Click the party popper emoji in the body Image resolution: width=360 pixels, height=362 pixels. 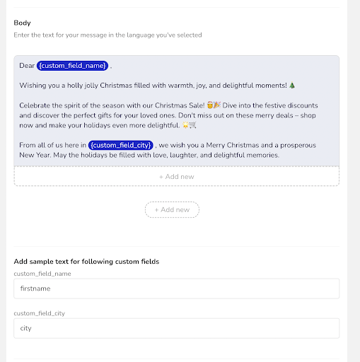217,105
